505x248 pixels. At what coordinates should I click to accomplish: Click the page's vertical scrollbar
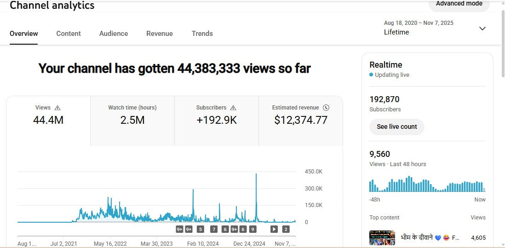click(502, 46)
